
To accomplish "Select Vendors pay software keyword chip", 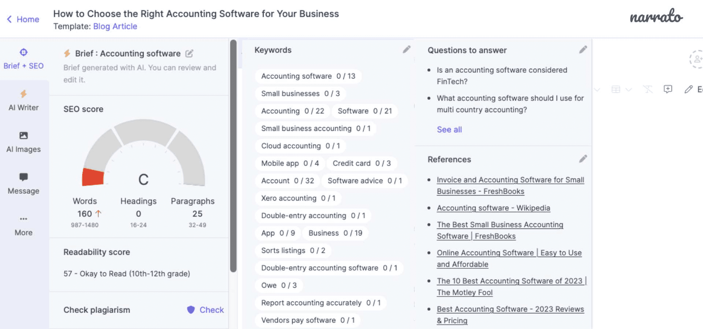I will coord(308,320).
